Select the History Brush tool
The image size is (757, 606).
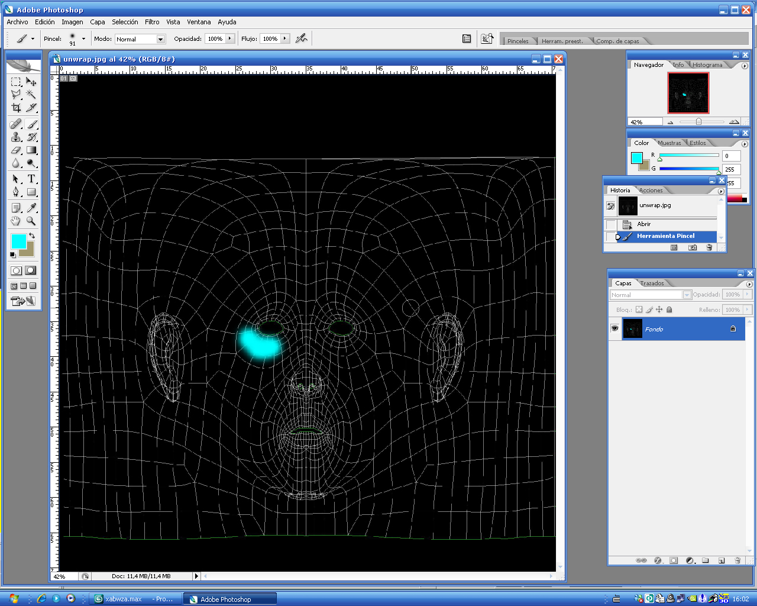(31, 137)
